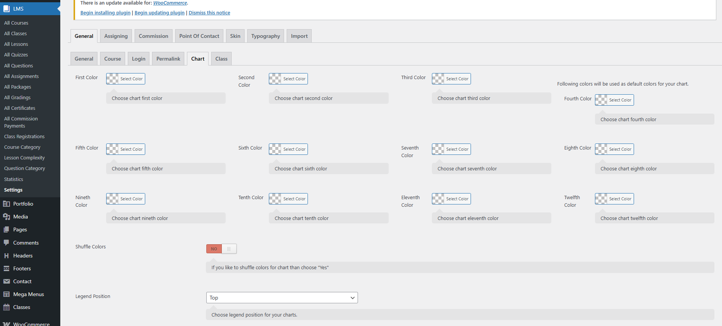Click the Comments bubble icon

pos(6,243)
